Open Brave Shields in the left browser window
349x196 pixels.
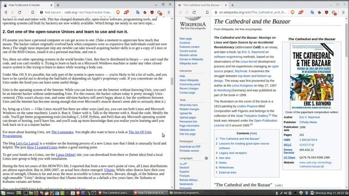[x=118, y=13]
